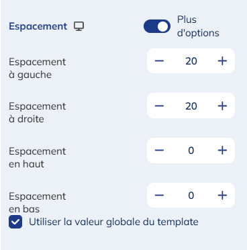
Task: Click the bold Espacement section heading
Action: pyautogui.click(x=38, y=26)
